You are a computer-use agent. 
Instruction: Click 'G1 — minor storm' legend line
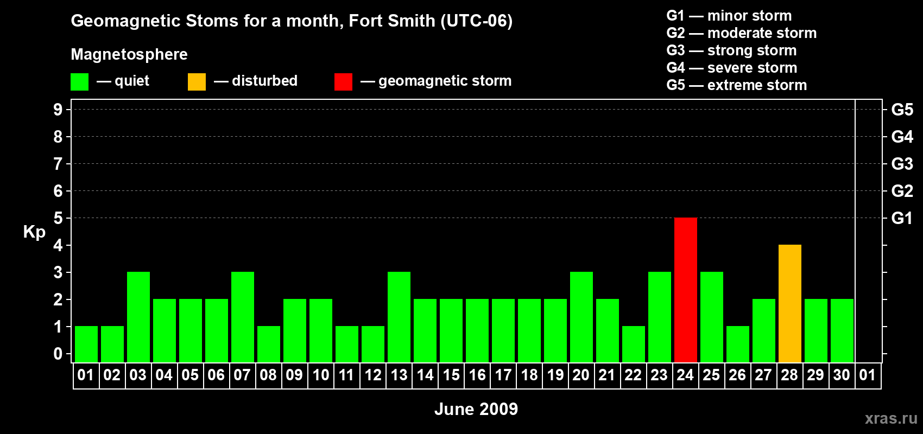729,16
